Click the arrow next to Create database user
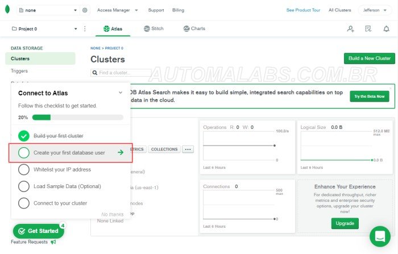398x254 pixels. 121,152
